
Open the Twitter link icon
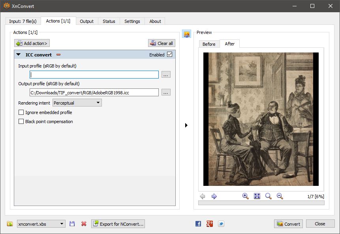pyautogui.click(x=221, y=224)
